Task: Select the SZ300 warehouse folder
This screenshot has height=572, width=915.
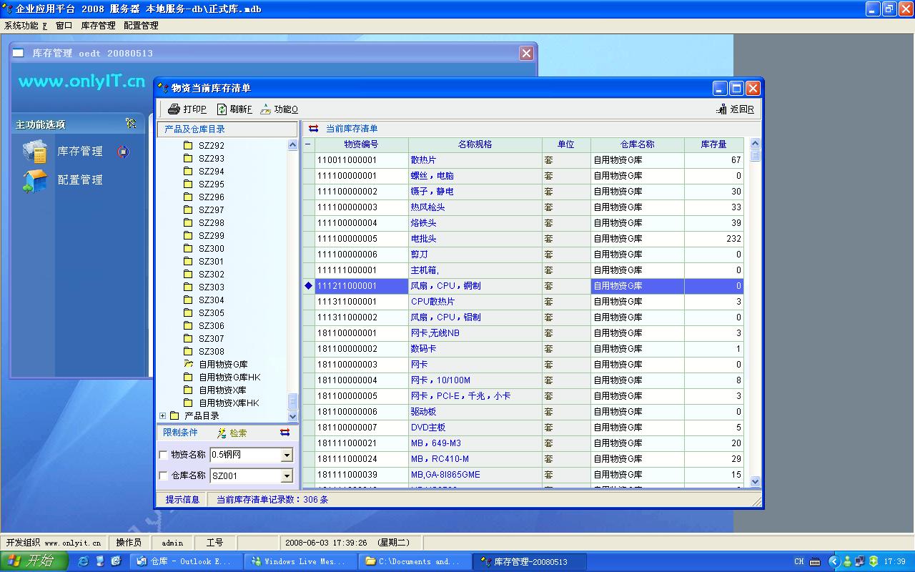Action: tap(211, 248)
